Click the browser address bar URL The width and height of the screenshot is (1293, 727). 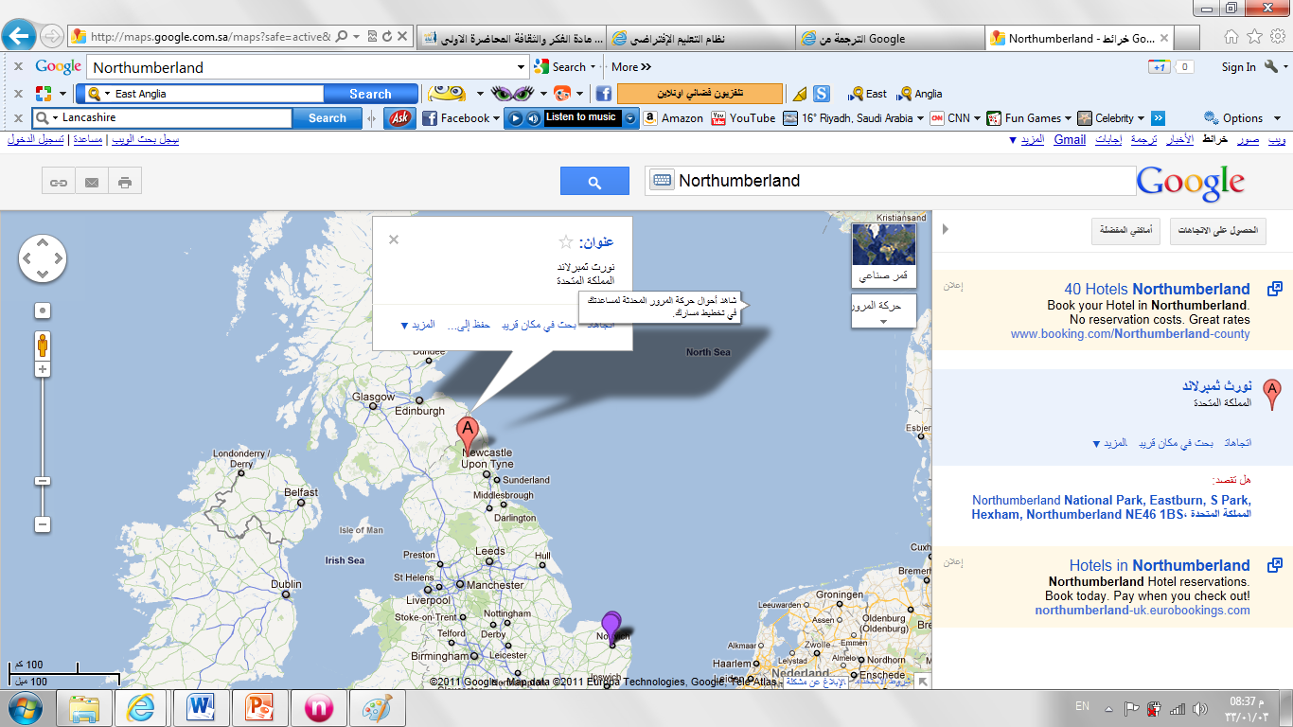(210, 37)
